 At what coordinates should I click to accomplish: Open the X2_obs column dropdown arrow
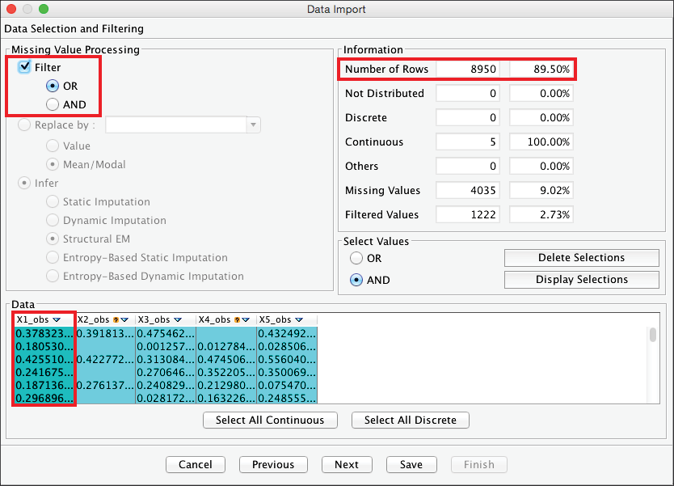pos(125,320)
